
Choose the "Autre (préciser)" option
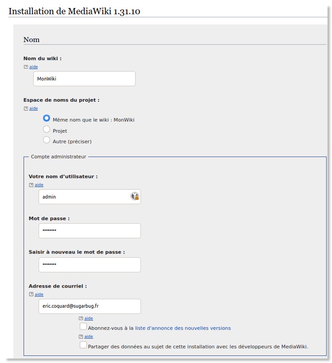pos(47,139)
